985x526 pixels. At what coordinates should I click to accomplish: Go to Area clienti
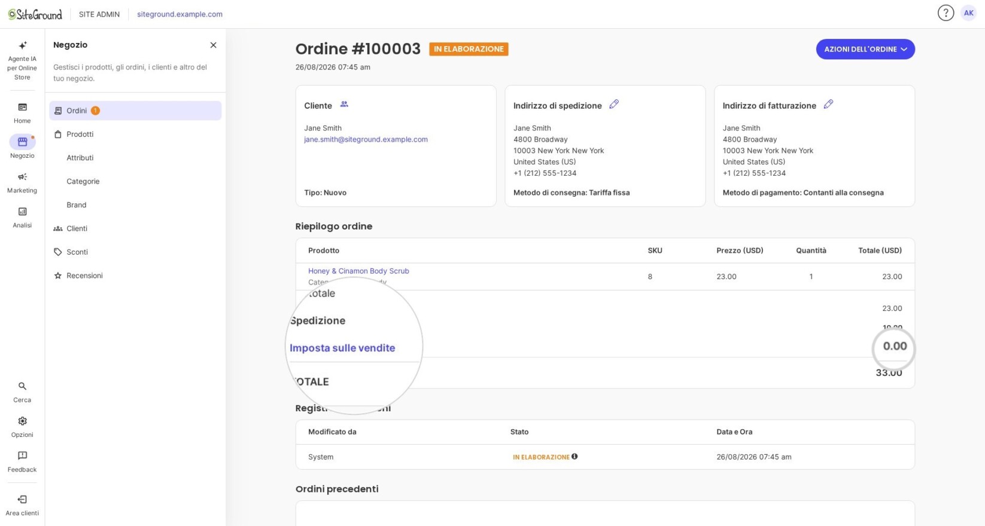pos(22,505)
